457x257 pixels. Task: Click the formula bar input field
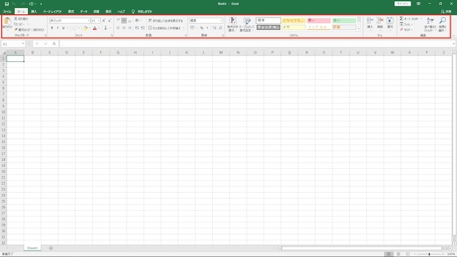point(256,44)
